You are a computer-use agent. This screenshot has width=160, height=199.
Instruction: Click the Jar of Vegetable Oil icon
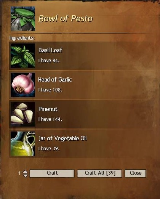pyautogui.click(x=23, y=144)
